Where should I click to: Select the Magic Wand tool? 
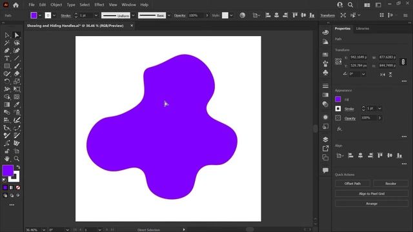(7, 43)
